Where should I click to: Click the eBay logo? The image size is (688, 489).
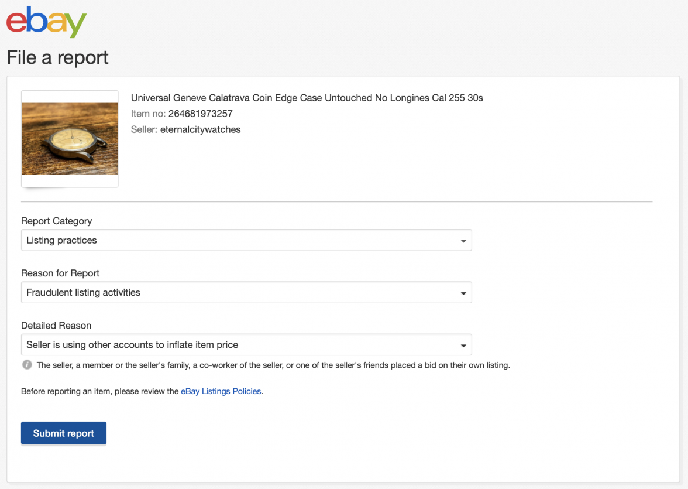tap(46, 22)
